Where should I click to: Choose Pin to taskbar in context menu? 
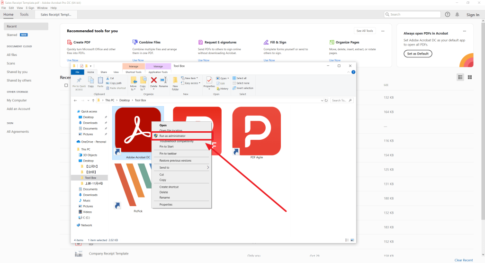click(181, 154)
